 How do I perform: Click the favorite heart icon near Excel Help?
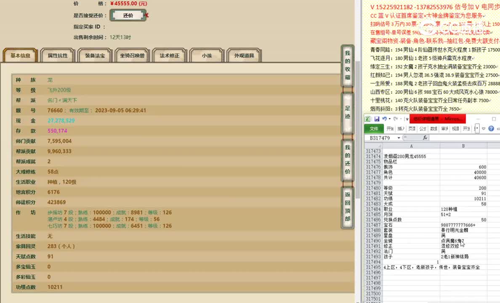click(483, 129)
